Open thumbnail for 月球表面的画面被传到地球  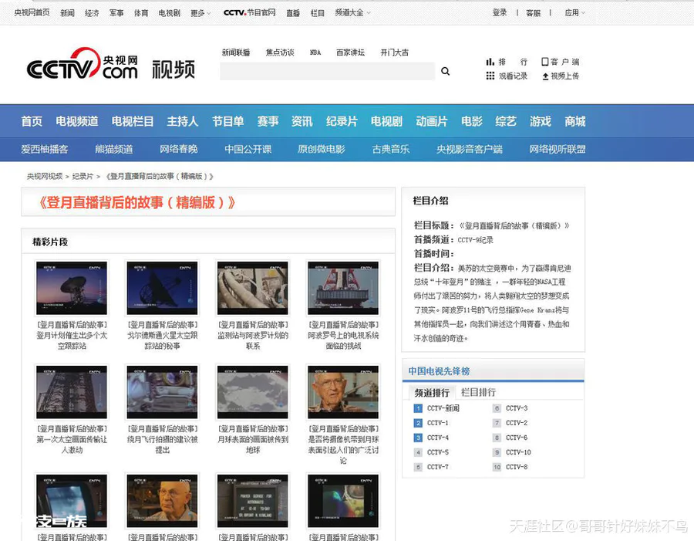point(253,392)
